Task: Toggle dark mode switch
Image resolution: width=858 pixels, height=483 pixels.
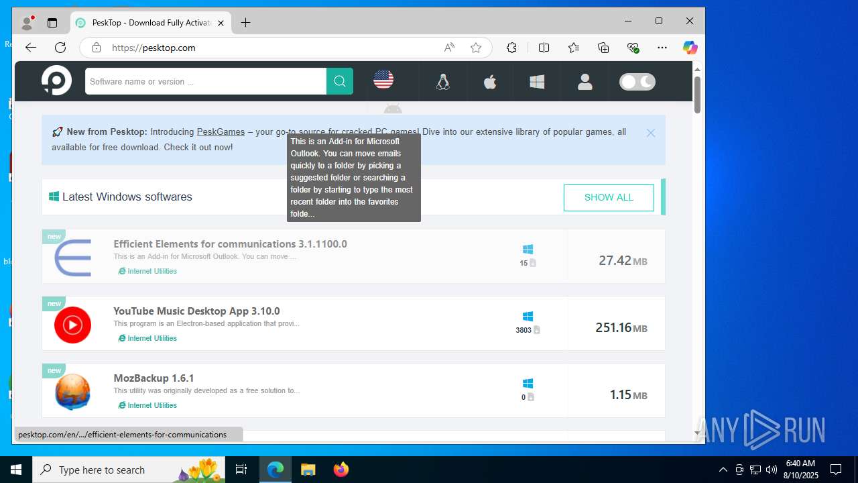Action: 637,82
